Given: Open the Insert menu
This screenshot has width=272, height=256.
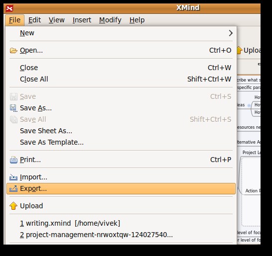Looking at the screenshot, I should click(82, 20).
